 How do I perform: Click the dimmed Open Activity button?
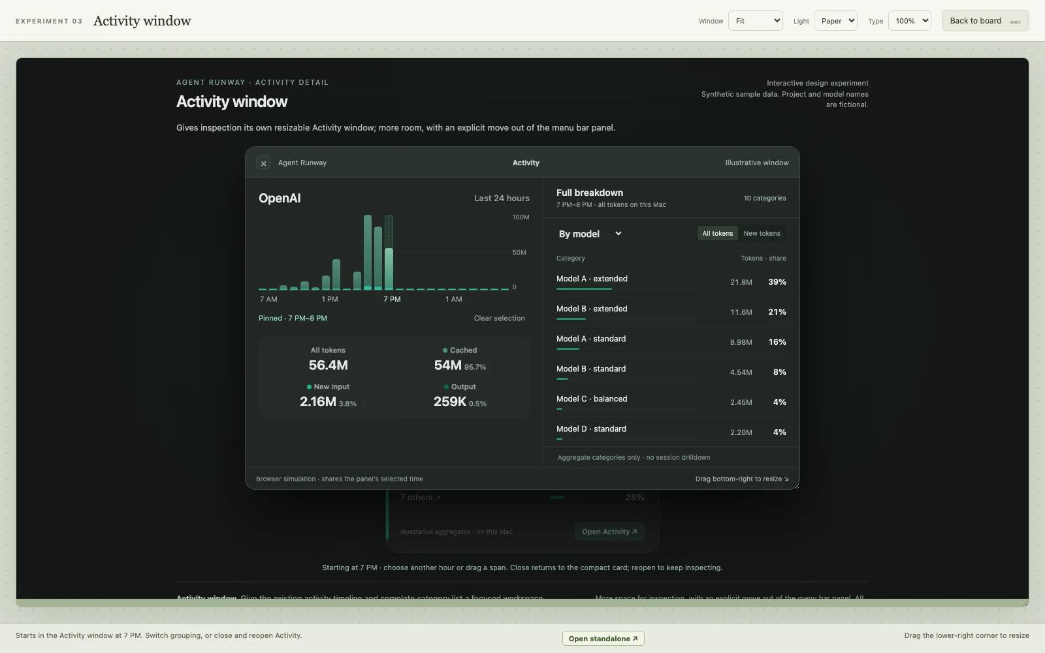click(609, 532)
